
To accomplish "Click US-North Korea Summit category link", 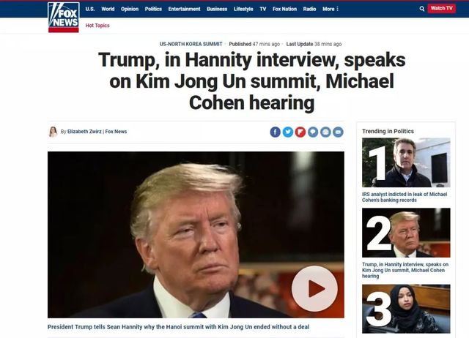I will (191, 44).
